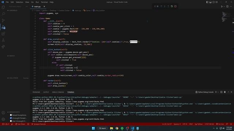Open the new terminal launch profile dropdown
Image resolution: width=234 pixels, height=131 pixels.
(218, 92)
